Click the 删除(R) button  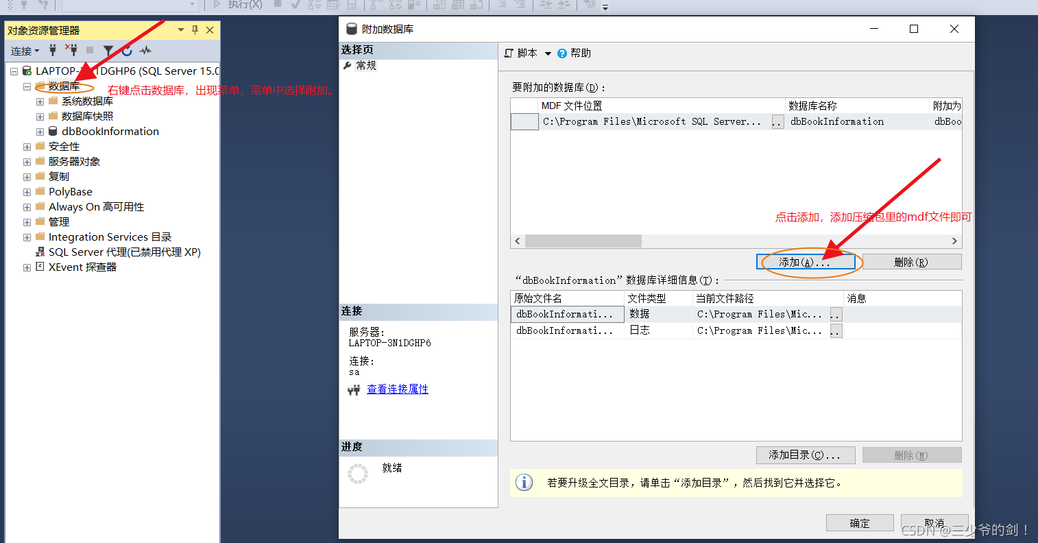[x=912, y=262]
